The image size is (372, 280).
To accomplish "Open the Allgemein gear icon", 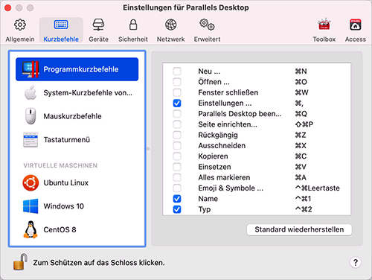I will click(20, 25).
